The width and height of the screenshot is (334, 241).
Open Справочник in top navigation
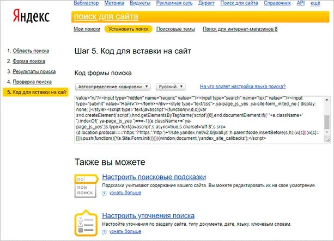pos(277,3)
